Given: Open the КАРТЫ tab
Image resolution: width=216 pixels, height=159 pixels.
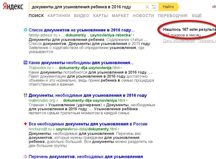Looking at the screenshot, I should [100, 16].
